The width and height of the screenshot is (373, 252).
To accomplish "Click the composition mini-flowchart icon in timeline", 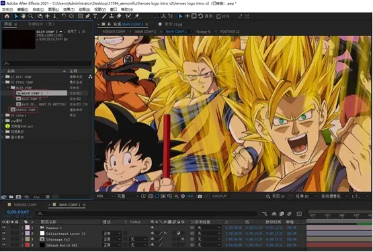I will pos(264,214).
